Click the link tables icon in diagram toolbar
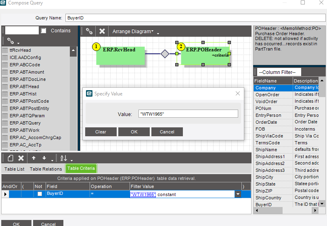The width and height of the screenshot is (327, 226). tap(89, 31)
